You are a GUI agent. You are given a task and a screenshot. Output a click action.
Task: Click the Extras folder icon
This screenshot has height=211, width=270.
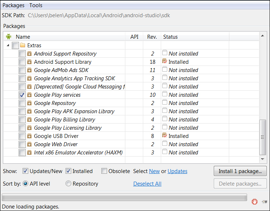[x=23, y=45]
